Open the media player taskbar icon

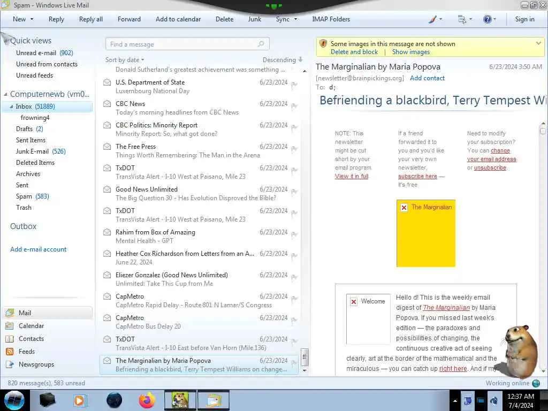tap(80, 400)
